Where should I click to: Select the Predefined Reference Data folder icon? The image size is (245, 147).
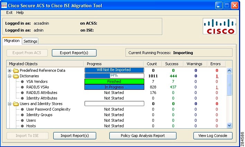[16, 71]
